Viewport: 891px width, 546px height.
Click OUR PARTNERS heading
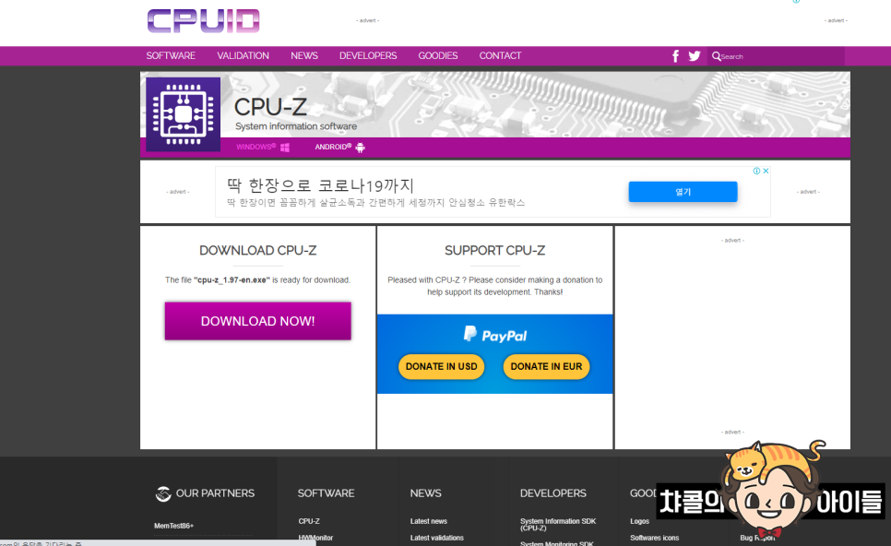[x=215, y=493]
